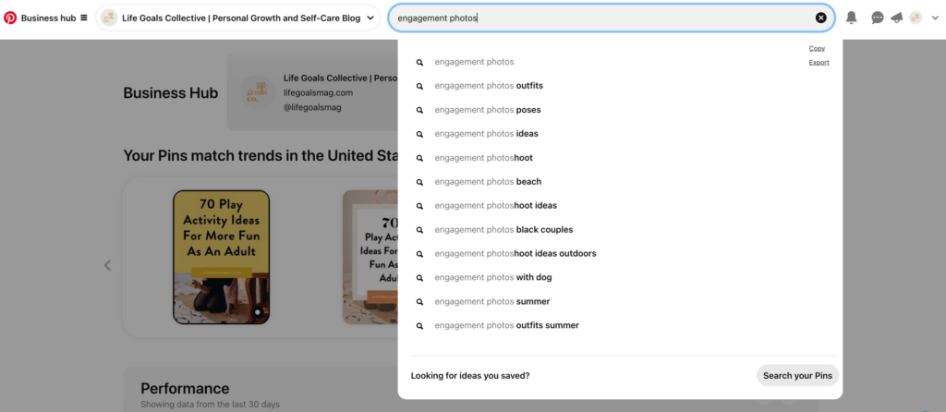
Task: Open the yellow 70 Play Activity Ideas pin
Action: click(x=221, y=257)
